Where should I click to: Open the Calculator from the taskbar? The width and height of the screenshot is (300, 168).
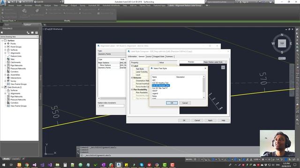65,165
